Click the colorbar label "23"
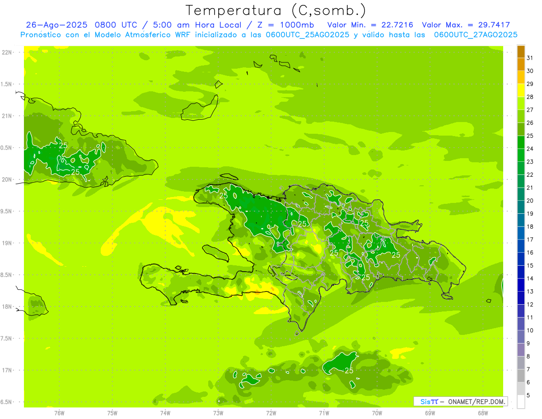The image size is (542, 419). click(530, 162)
